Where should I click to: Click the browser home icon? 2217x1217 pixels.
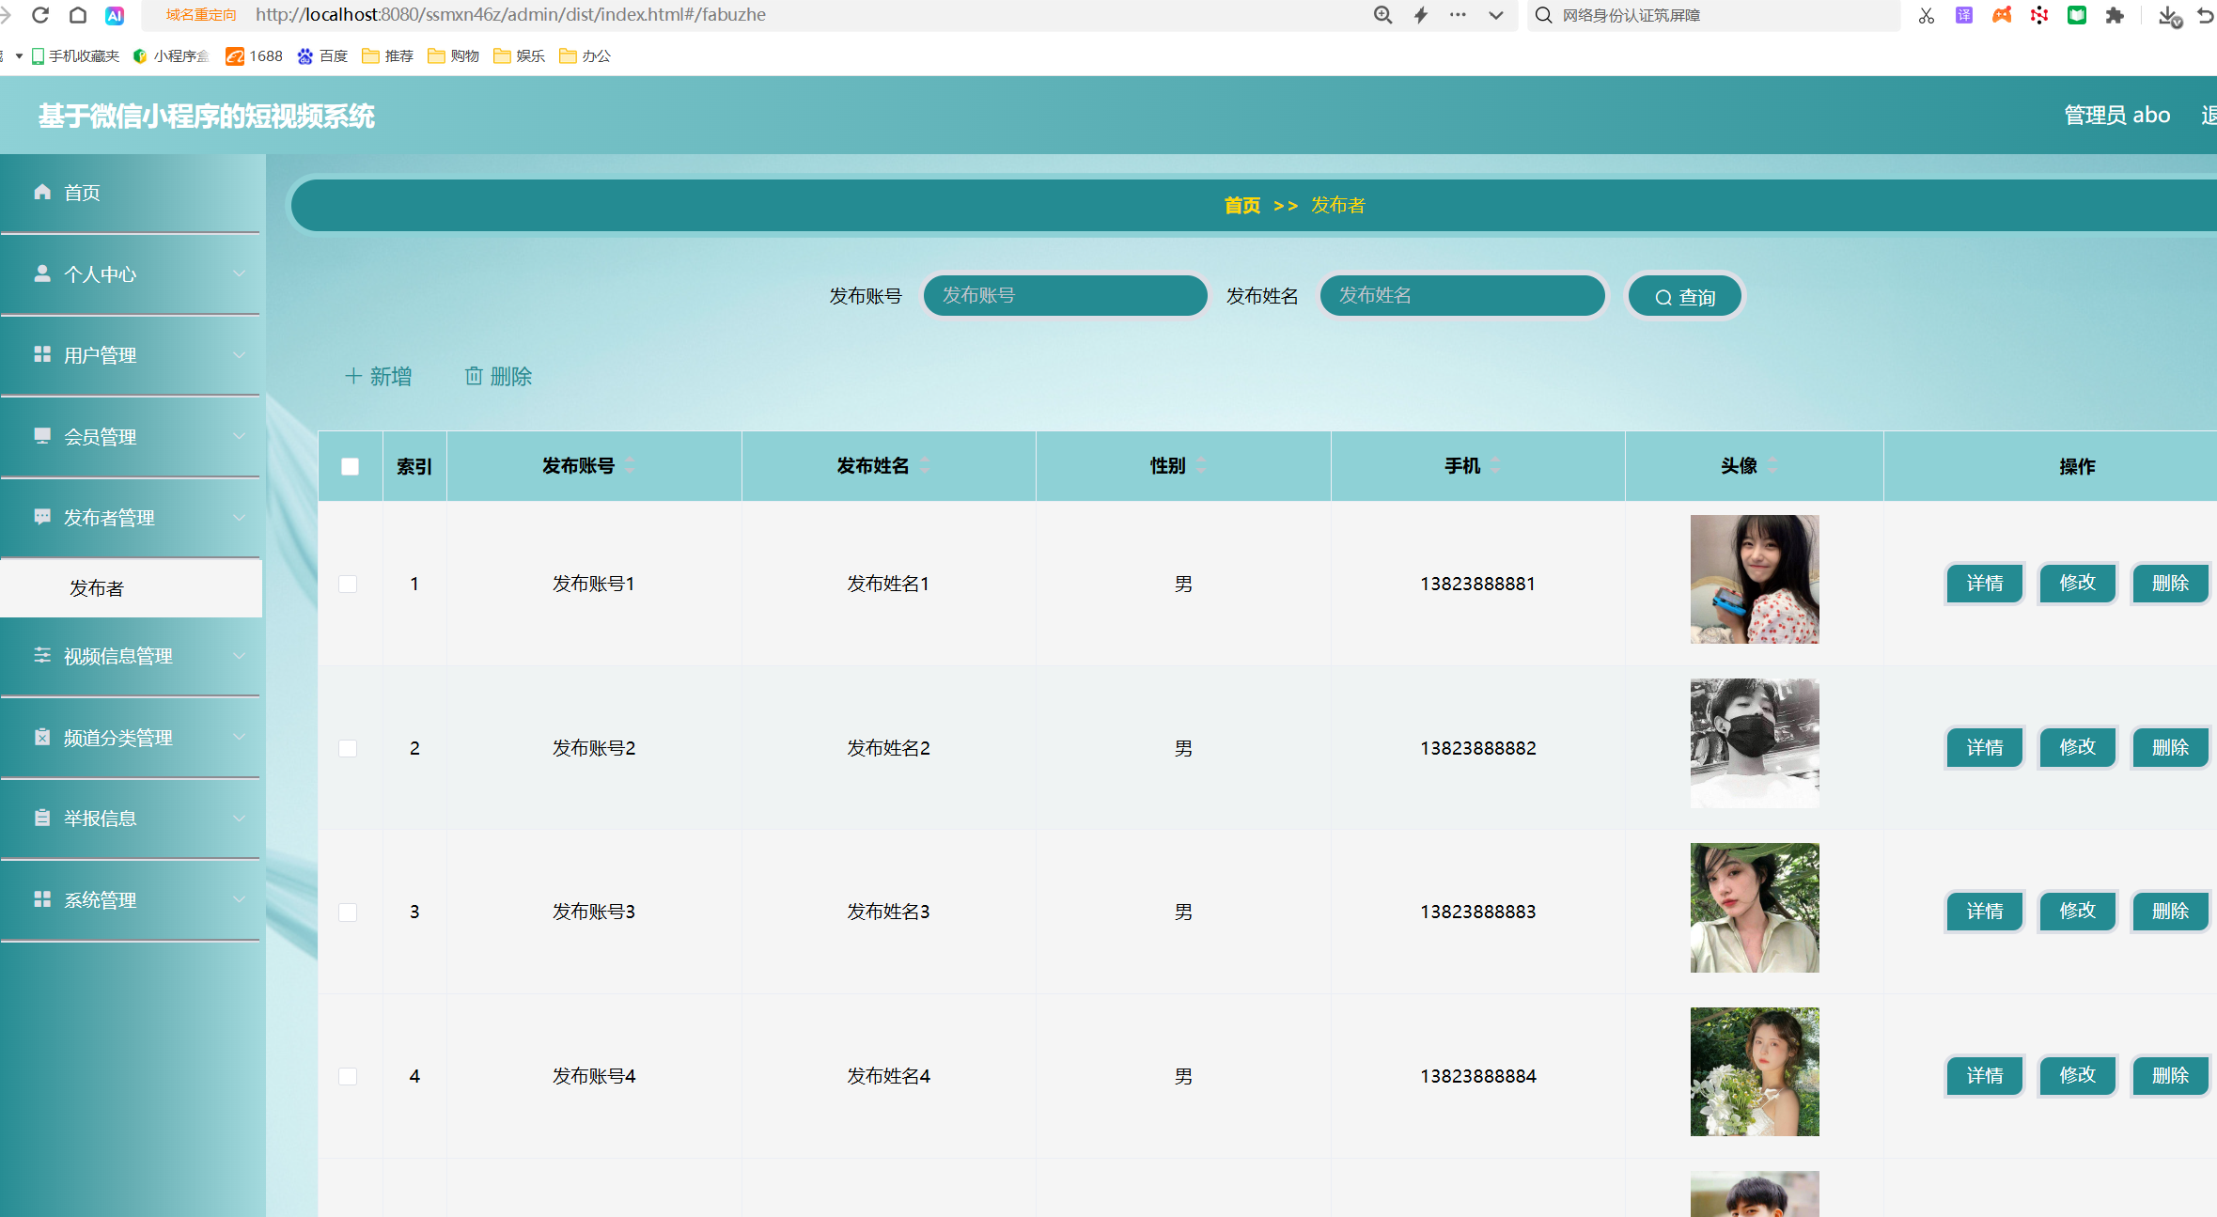click(78, 15)
